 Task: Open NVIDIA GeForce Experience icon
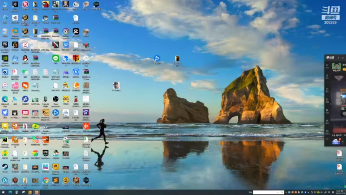point(5,58)
